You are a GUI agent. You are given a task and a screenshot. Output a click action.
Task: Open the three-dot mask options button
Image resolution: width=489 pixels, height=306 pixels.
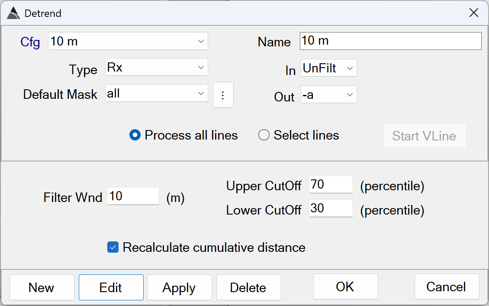point(223,95)
